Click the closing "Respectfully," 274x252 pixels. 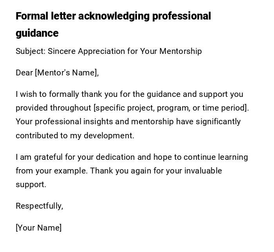39,206
